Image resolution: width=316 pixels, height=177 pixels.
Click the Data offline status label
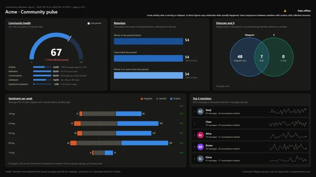point(304,11)
